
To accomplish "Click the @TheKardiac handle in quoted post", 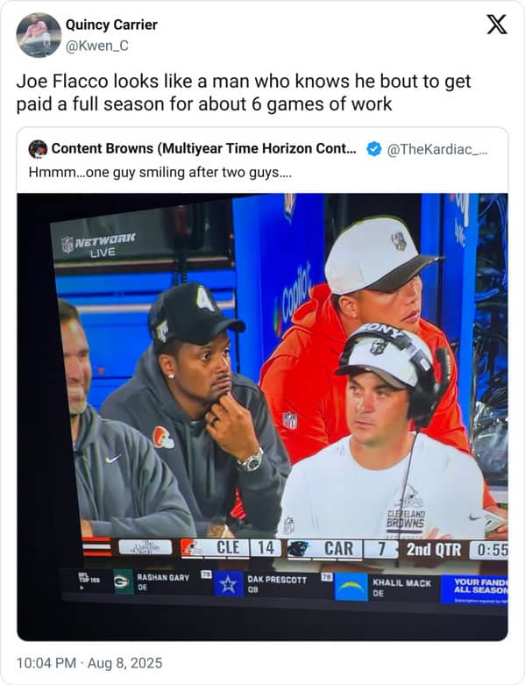I will pyautogui.click(x=437, y=149).
